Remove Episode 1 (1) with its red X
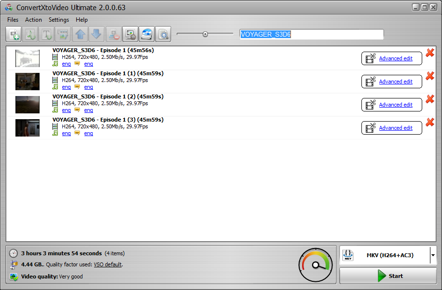 [x=430, y=76]
